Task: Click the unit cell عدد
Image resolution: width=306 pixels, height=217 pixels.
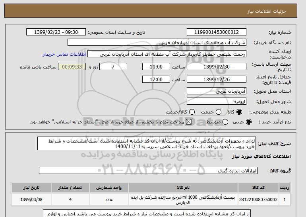Action: (x=109, y=199)
